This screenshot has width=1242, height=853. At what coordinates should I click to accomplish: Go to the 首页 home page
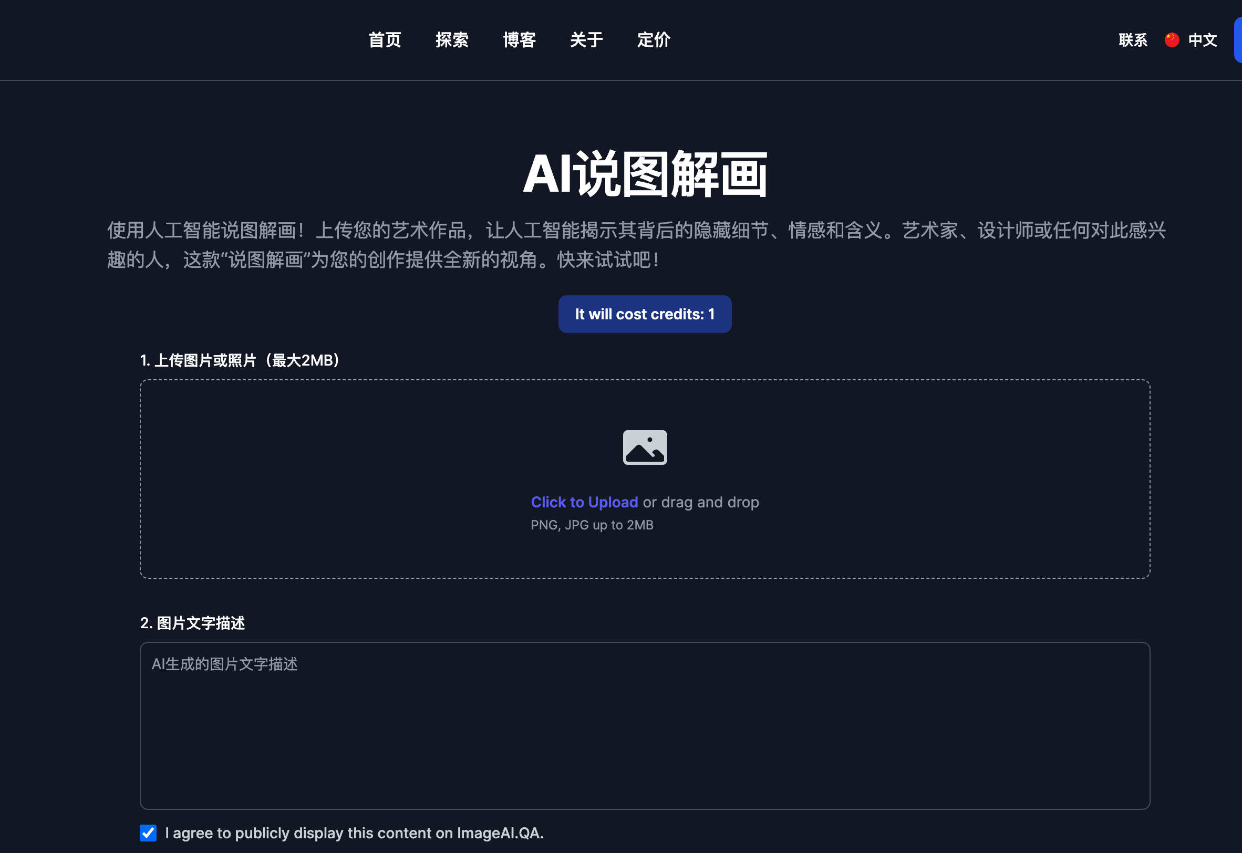click(385, 40)
